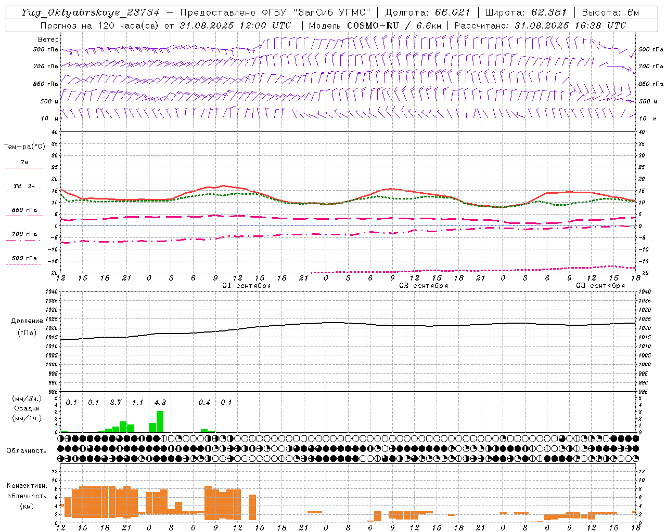Image resolution: width=666 pixels, height=532 pixels.
Task: Click the station title Yug_Oktyabrskoye_23734
Action: [91, 12]
